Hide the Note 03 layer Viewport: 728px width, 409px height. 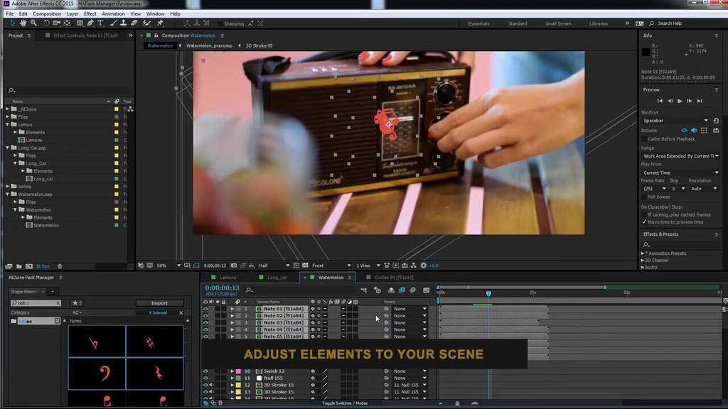click(205, 323)
